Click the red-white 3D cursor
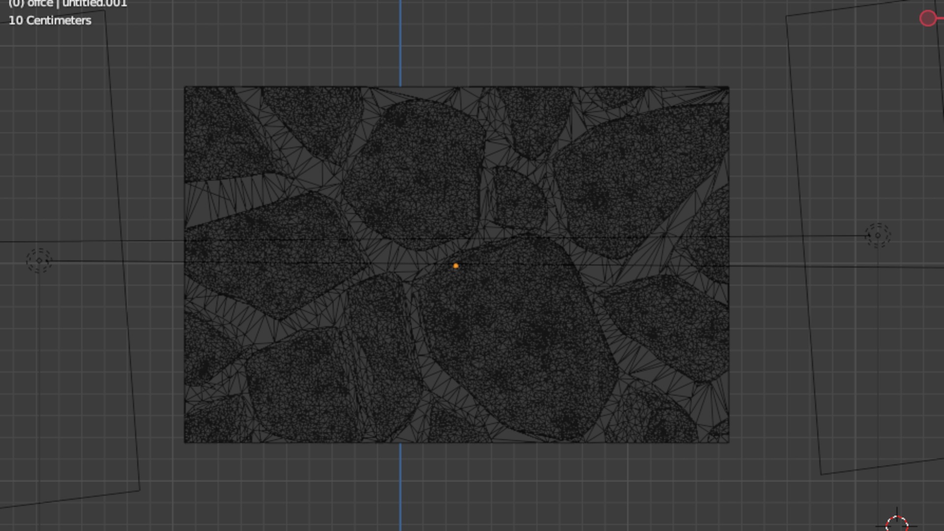Viewport: 944px width, 531px height. click(x=897, y=523)
